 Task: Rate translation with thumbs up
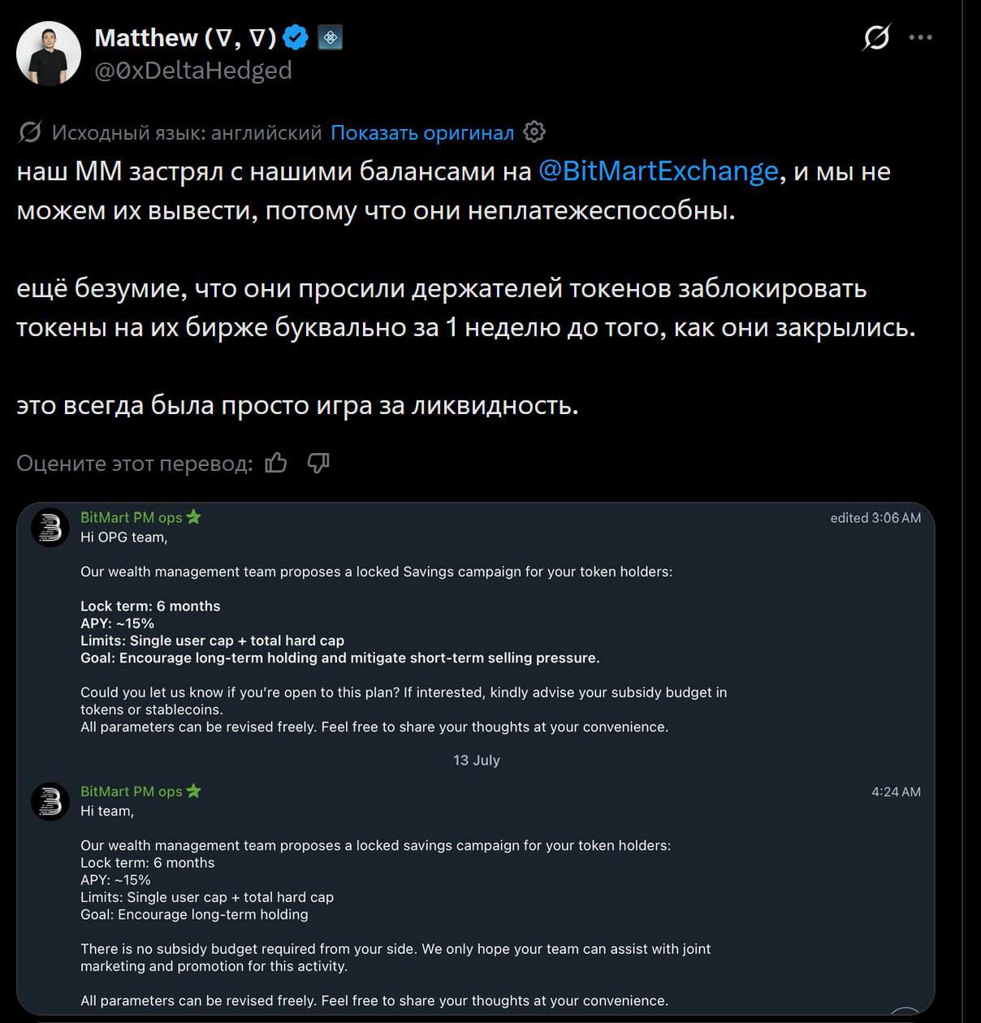coord(276,463)
